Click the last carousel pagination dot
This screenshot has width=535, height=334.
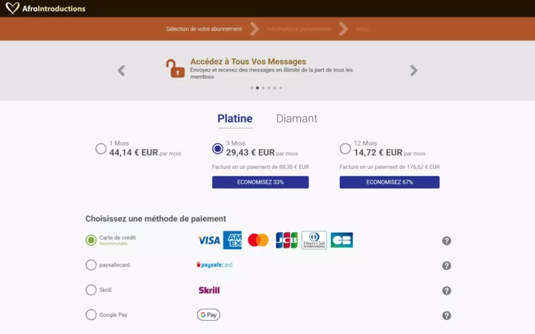(281, 88)
